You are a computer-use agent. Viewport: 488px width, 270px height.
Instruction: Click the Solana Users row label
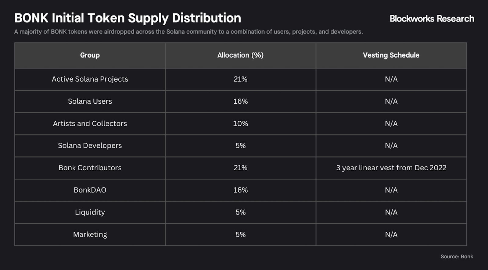coord(90,101)
